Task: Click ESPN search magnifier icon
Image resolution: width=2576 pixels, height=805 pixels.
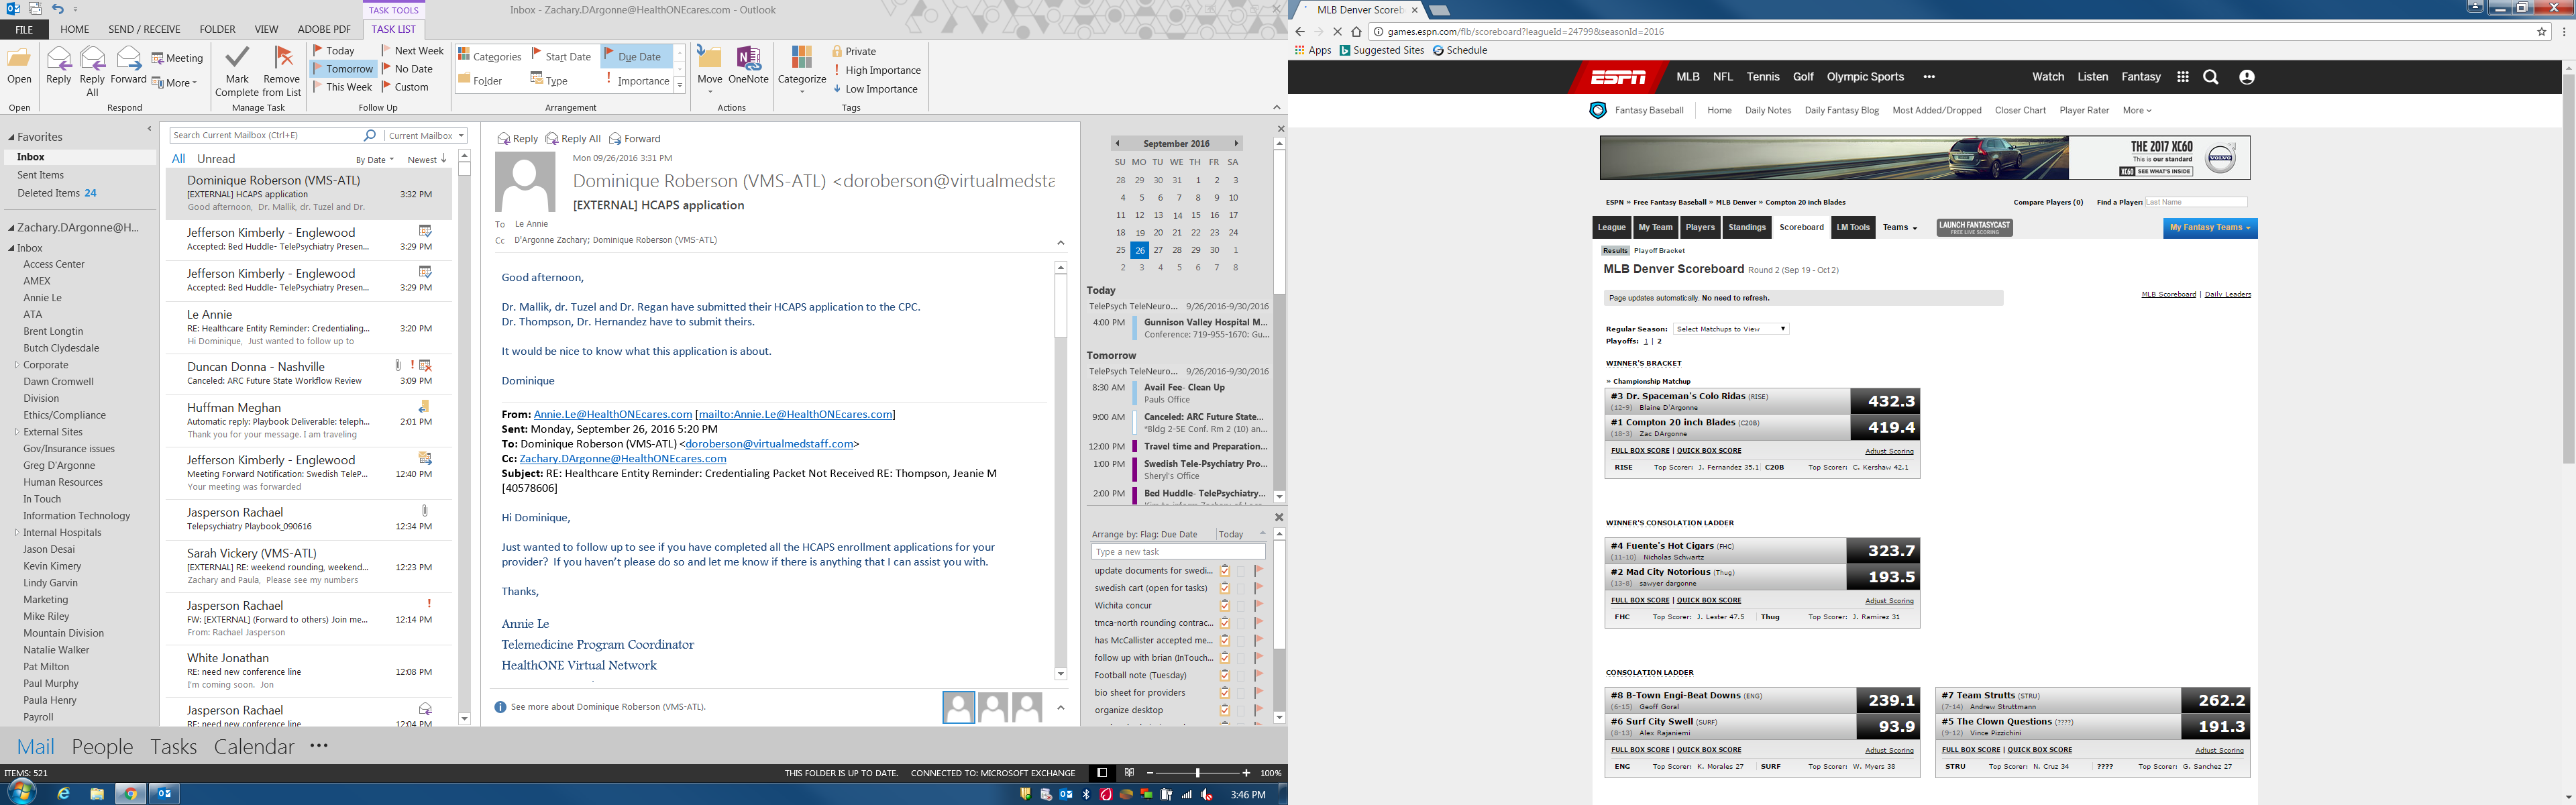Action: click(2211, 77)
